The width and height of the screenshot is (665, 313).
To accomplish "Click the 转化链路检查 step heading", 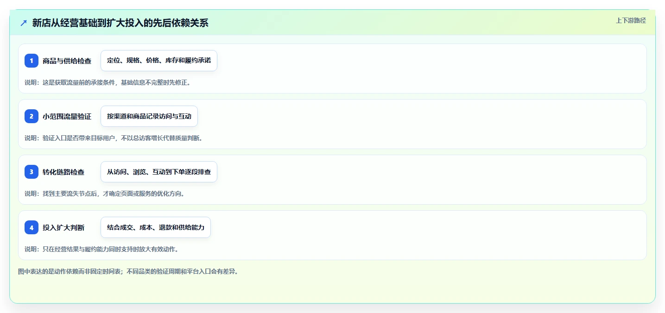I will pyautogui.click(x=63, y=172).
